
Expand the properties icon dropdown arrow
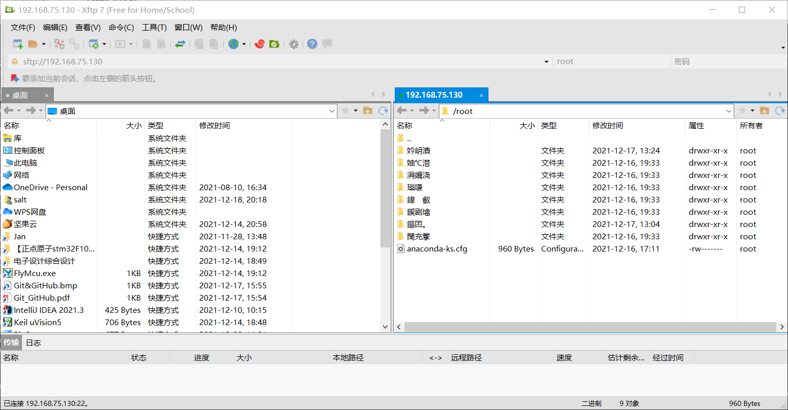pos(104,44)
